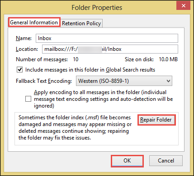The image size is (194, 176).
Task: Click the "Size on disk" value text
Action: tap(168, 59)
